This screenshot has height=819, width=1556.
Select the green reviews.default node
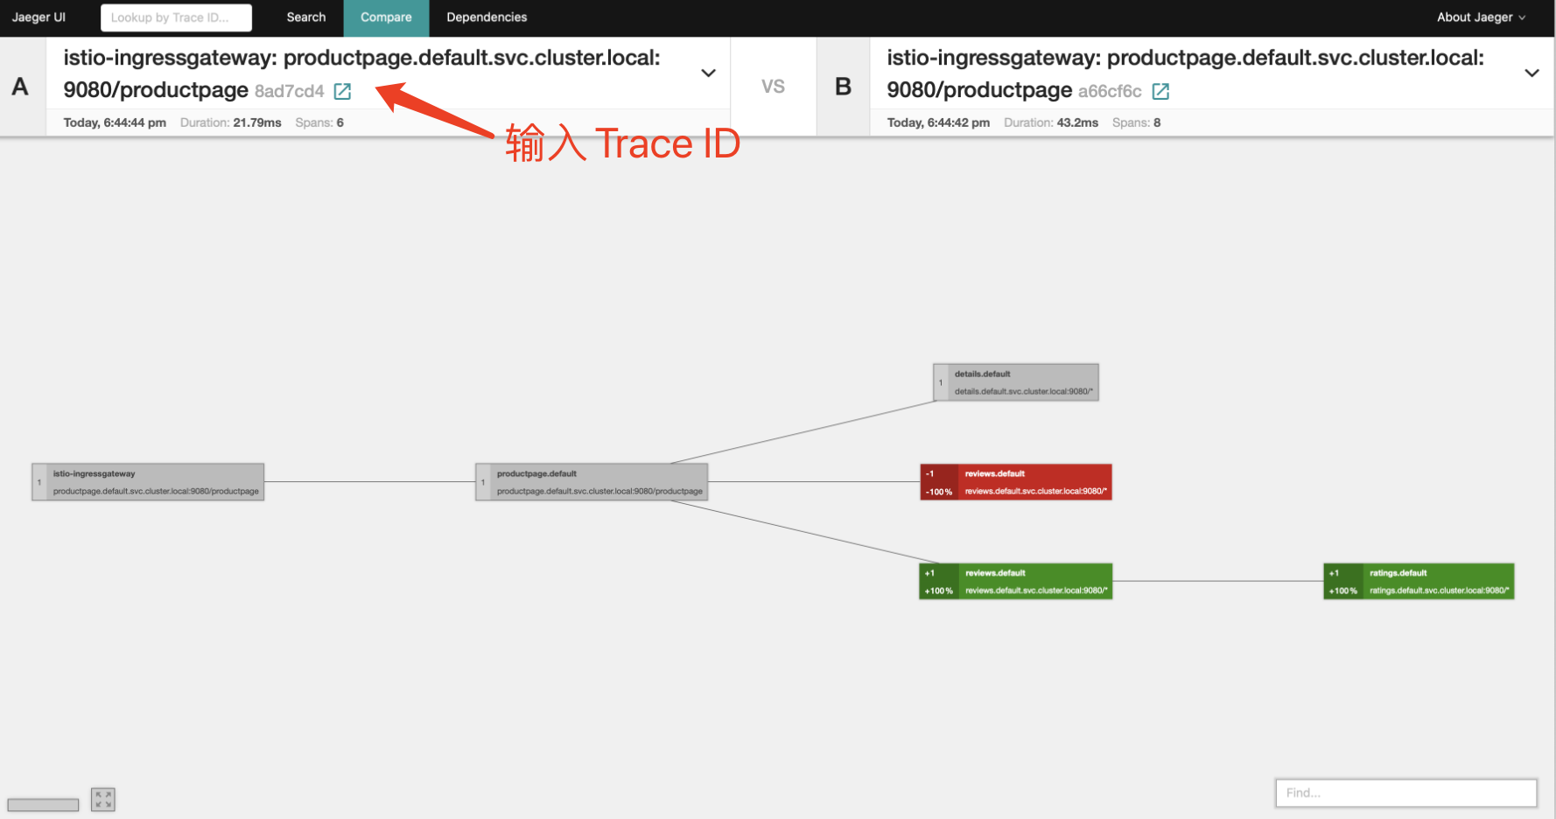(x=1016, y=582)
